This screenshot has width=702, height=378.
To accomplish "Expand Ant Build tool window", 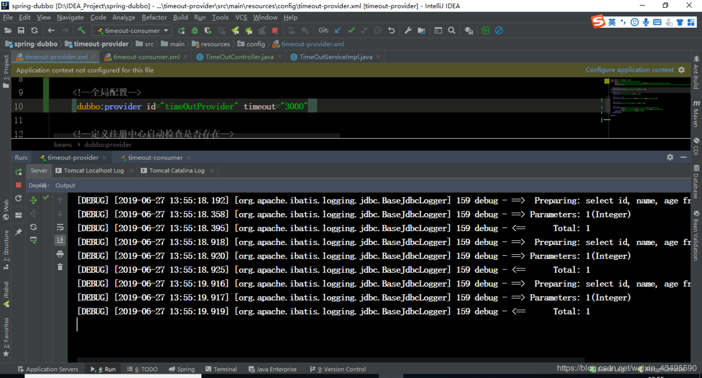I will 696,72.
